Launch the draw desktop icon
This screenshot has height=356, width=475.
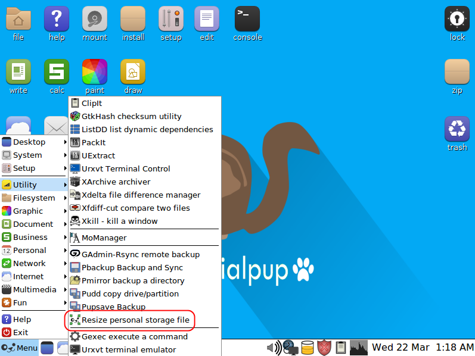click(x=133, y=72)
